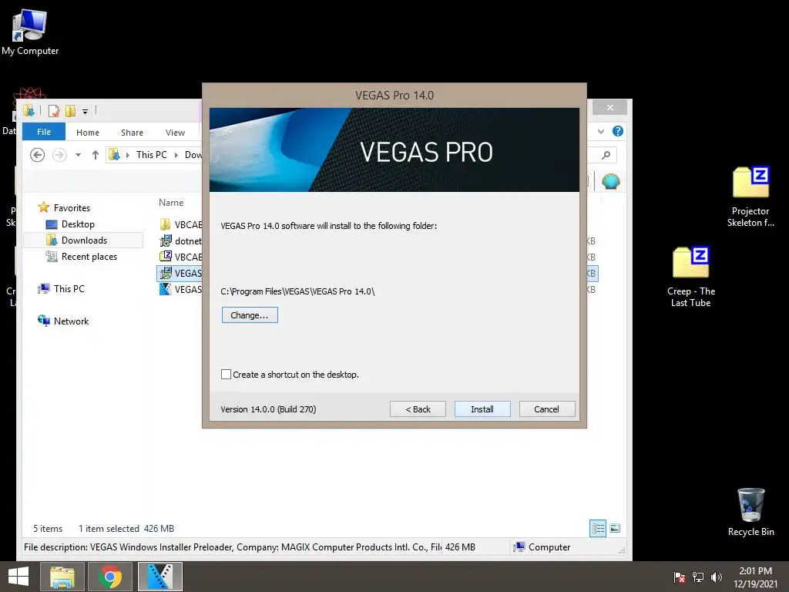Select the VEGAS file with the blue clapper icon

165,290
